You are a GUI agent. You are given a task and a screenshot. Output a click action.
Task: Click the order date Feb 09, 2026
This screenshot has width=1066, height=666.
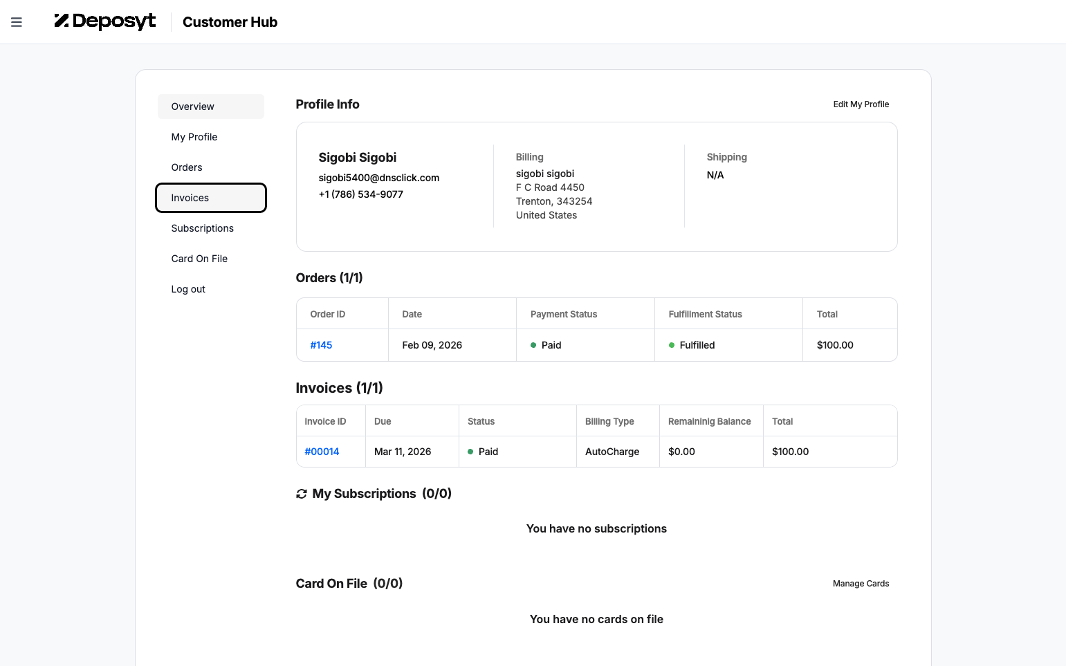click(x=432, y=345)
